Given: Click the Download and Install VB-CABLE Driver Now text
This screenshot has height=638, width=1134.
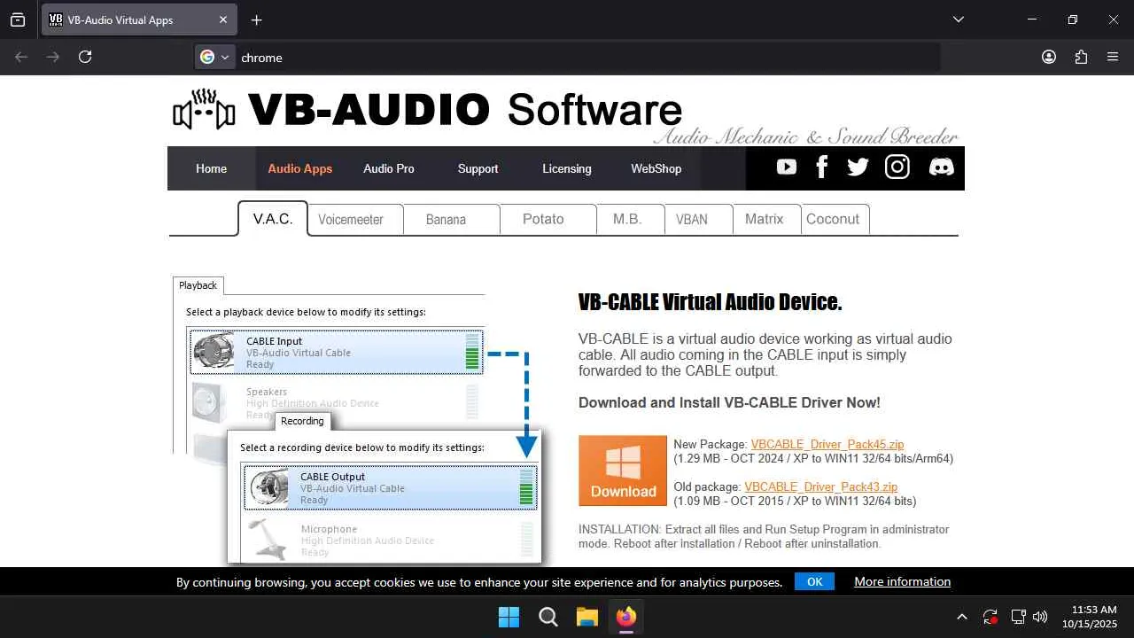Looking at the screenshot, I should pyautogui.click(x=729, y=403).
